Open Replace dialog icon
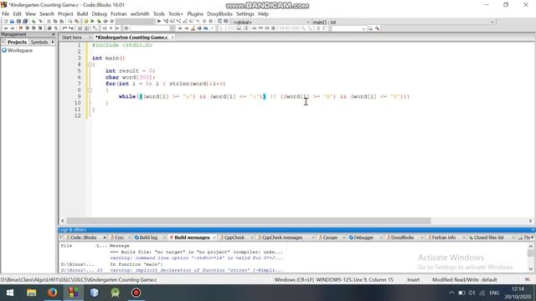Screen dimensions: 536x301 [x=77, y=22]
